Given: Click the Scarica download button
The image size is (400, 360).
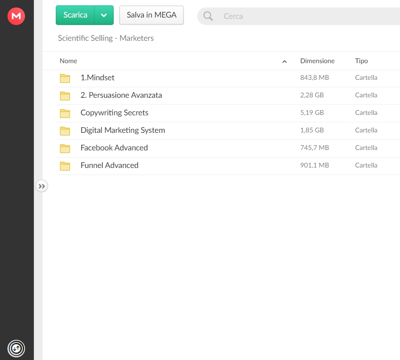Looking at the screenshot, I should pos(75,15).
